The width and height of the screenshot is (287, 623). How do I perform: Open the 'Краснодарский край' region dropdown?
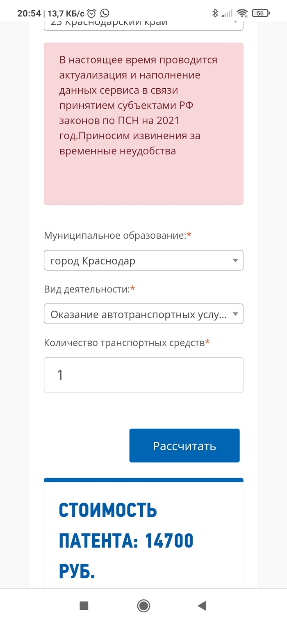[143, 23]
